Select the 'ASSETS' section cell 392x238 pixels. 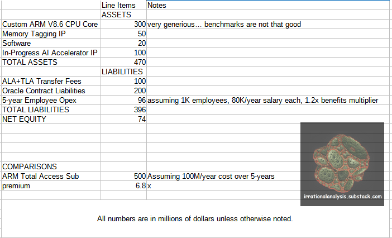(123, 15)
